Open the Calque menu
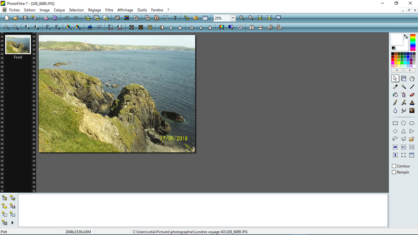The image size is (418, 235). coord(59,10)
